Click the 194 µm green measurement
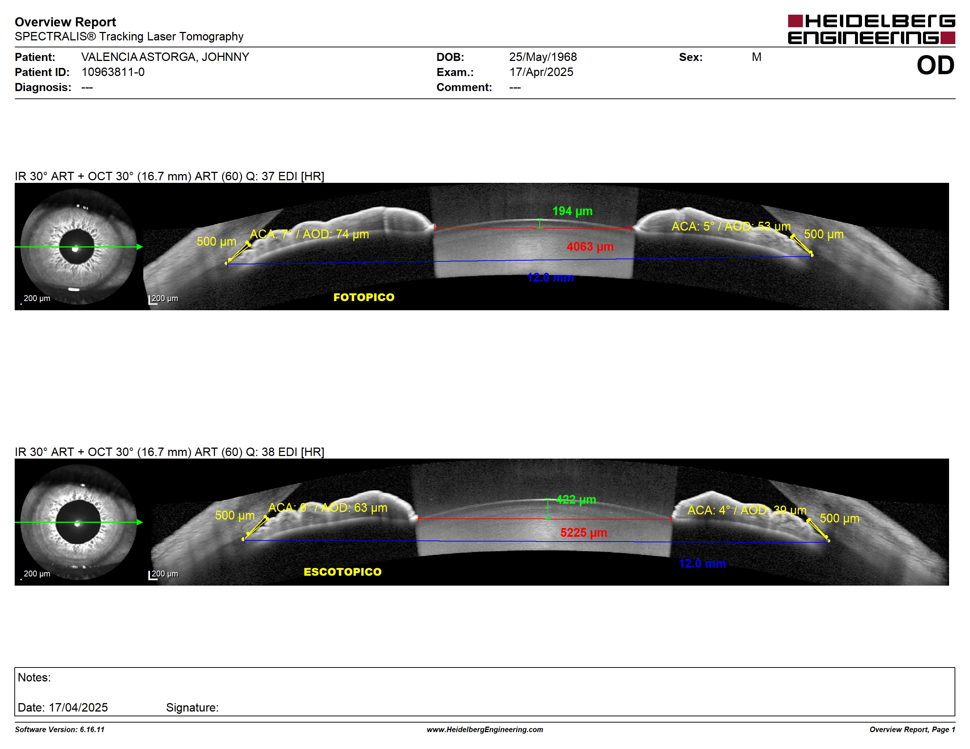 tap(572, 211)
